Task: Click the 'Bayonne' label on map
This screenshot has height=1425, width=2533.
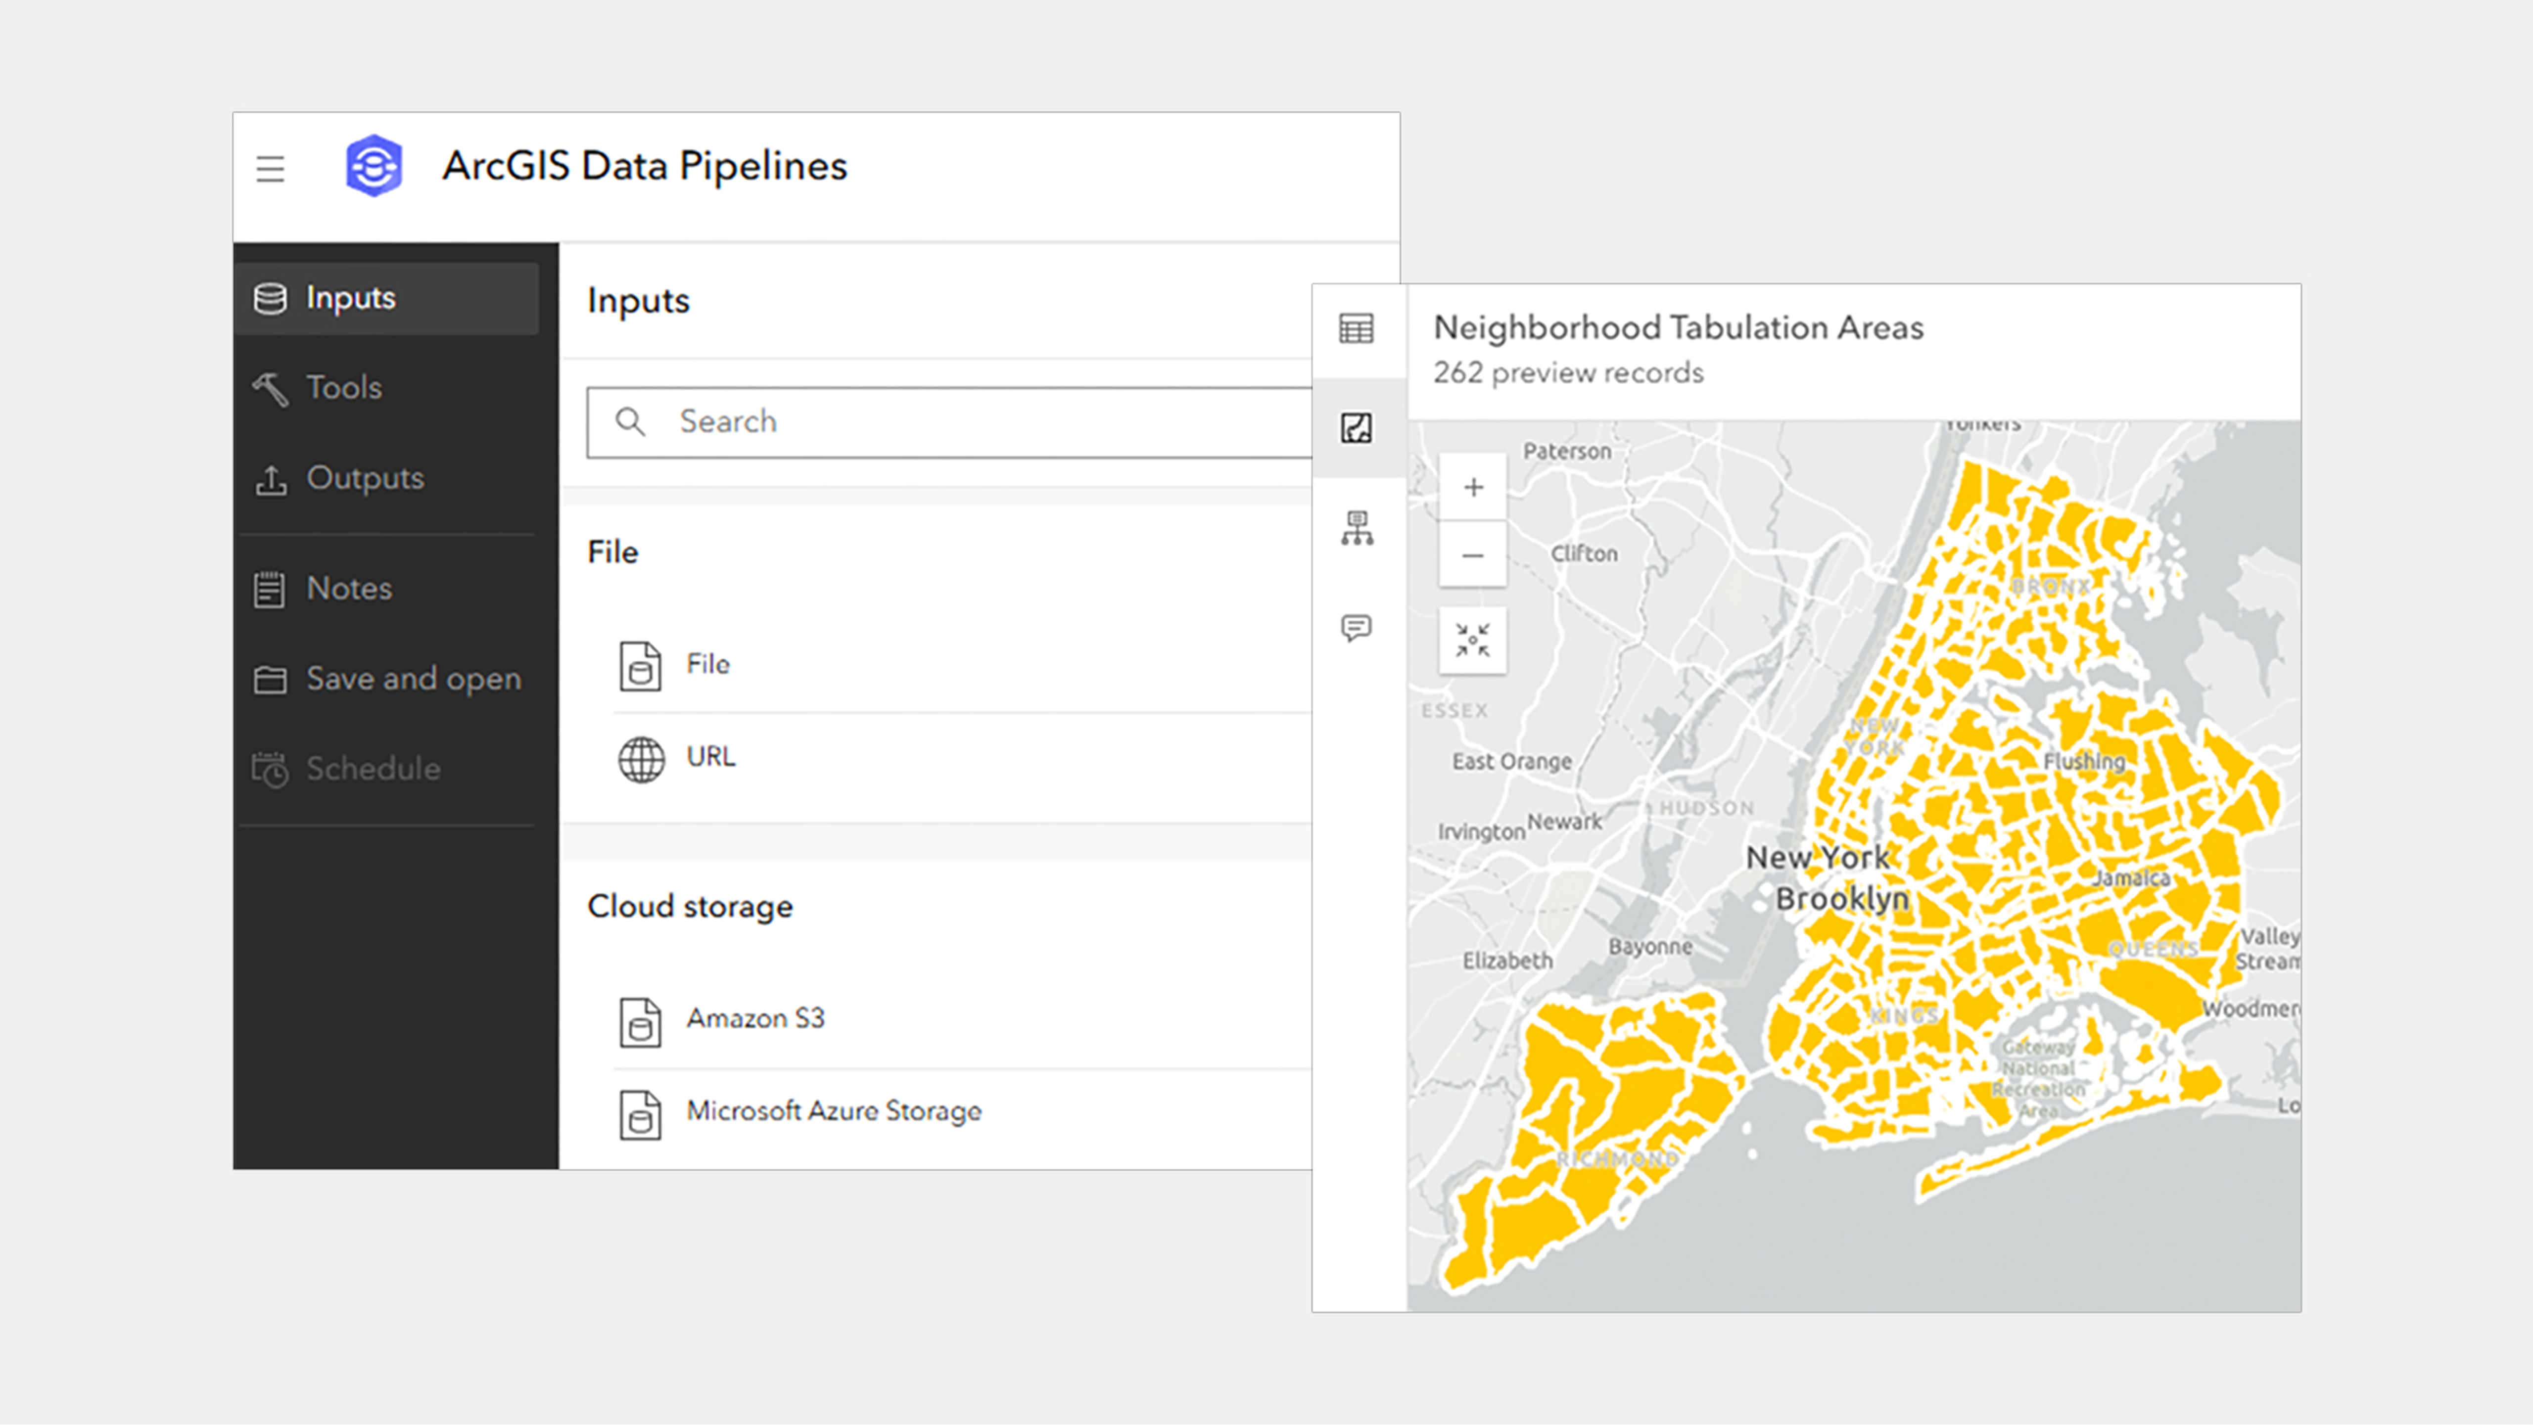Action: [1651, 947]
